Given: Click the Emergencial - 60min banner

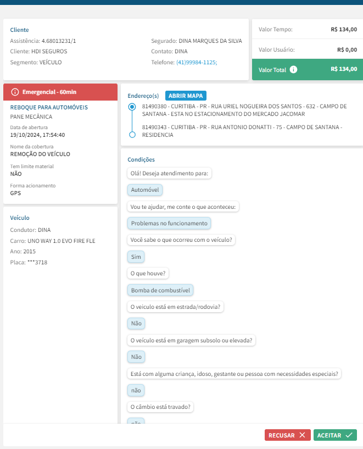Looking at the screenshot, I should (x=60, y=92).
